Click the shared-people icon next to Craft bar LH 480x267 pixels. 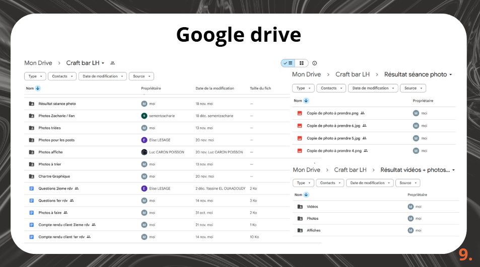[x=112, y=63]
